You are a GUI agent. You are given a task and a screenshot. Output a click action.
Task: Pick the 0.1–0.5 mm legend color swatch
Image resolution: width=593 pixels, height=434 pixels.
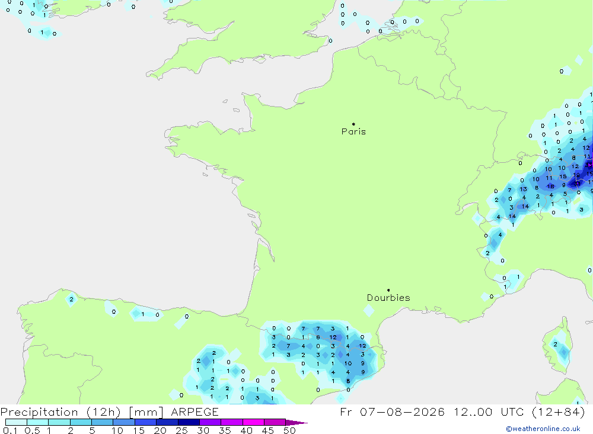click(16, 422)
